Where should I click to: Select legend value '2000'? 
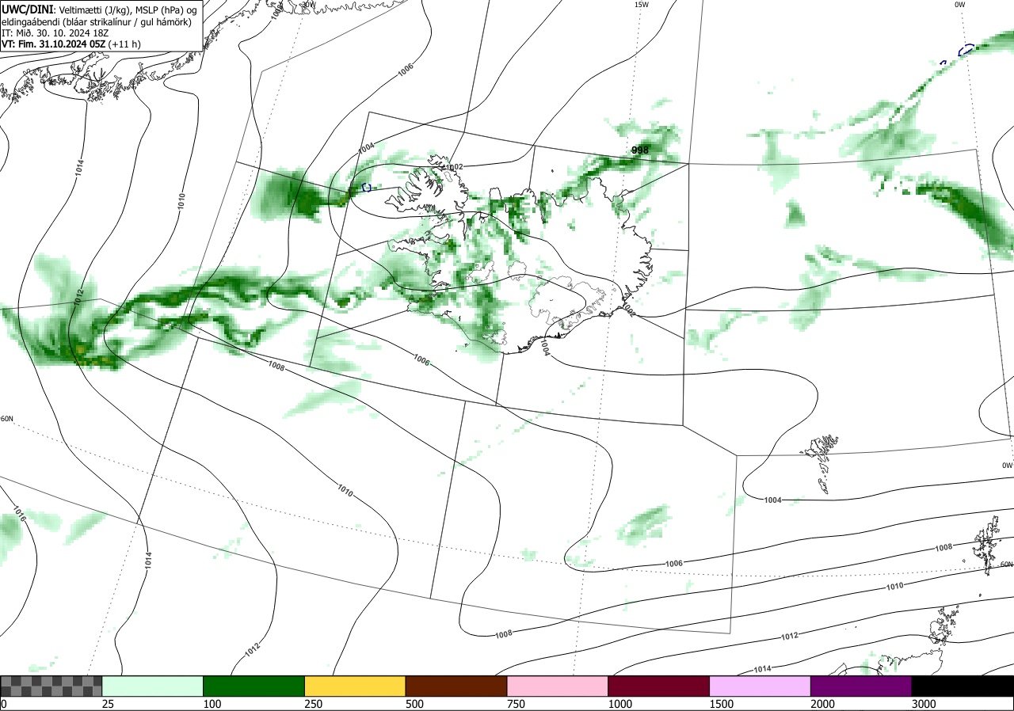[x=822, y=704]
